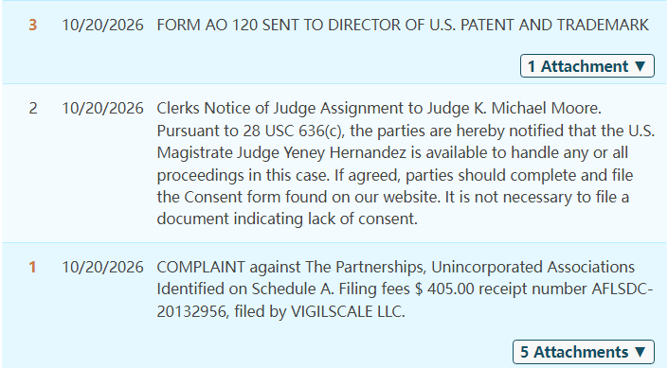Expand the 5 Attachments dropdown
The height and width of the screenshot is (368, 668).
(584, 352)
